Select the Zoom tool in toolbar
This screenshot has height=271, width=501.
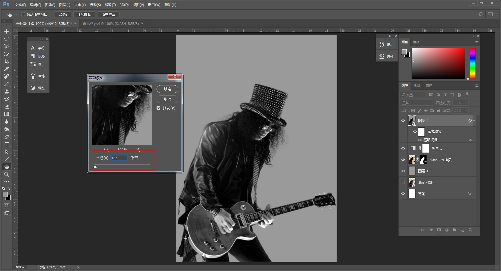pyautogui.click(x=7, y=174)
